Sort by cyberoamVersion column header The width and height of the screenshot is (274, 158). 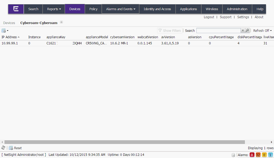(x=122, y=37)
